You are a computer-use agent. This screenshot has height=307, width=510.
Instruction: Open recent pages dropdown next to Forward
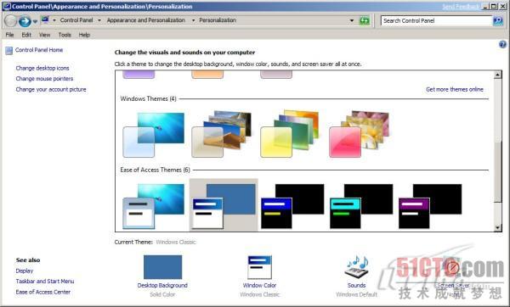(x=35, y=22)
